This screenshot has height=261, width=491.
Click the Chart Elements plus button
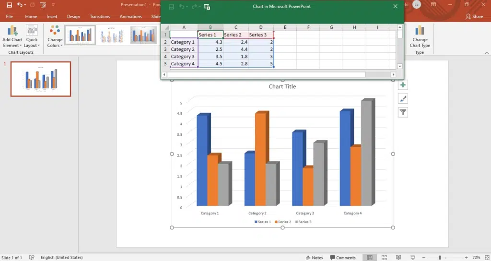click(403, 85)
